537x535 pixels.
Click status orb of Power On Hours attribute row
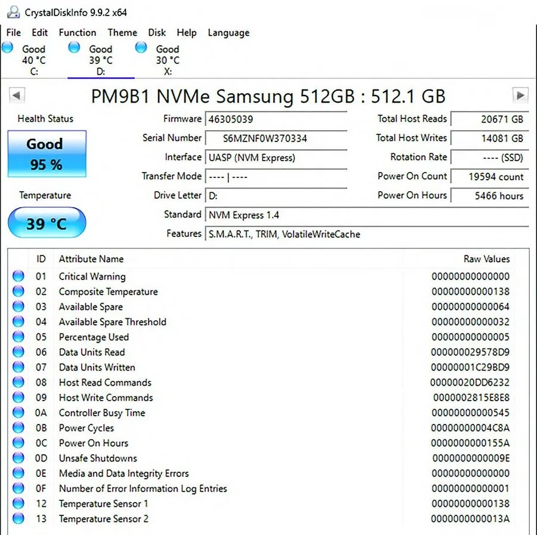click(x=18, y=443)
